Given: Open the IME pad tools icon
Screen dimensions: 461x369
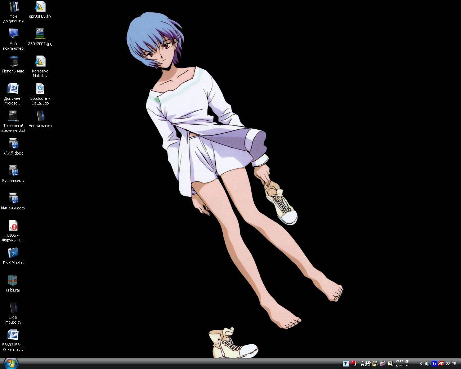Looking at the screenshot, I should 375,364.
